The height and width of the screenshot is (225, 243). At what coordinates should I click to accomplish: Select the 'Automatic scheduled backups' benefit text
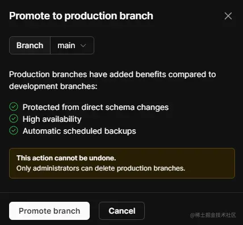(79, 131)
